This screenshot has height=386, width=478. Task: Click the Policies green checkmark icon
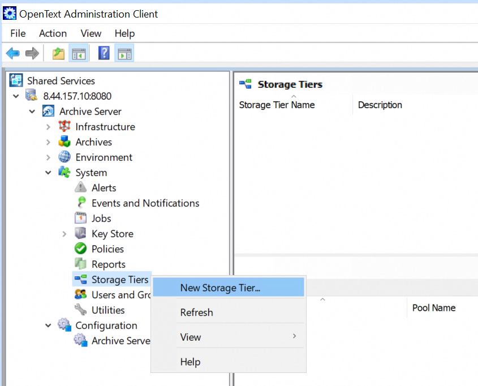(80, 248)
